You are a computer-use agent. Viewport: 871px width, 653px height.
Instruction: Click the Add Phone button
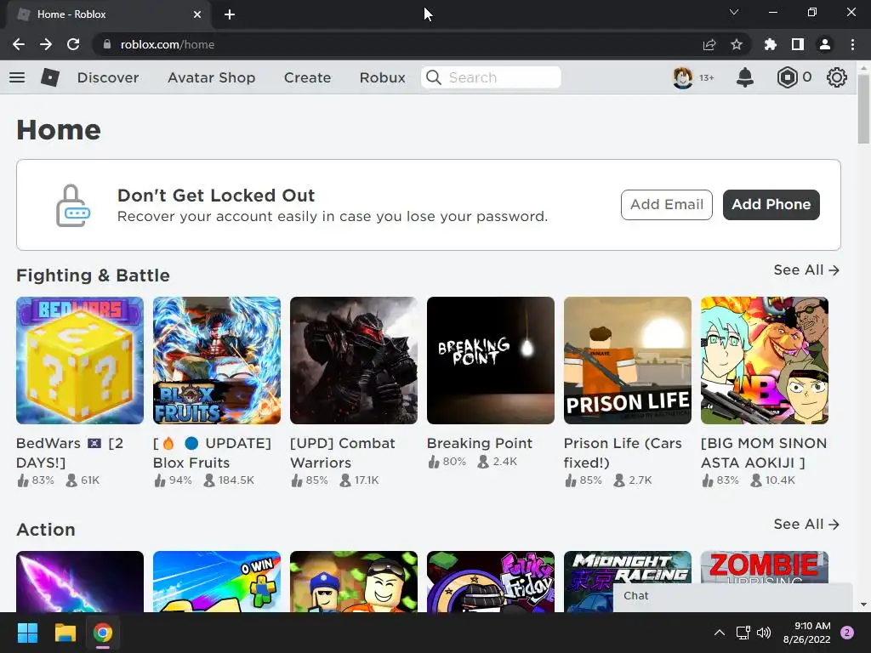click(771, 204)
